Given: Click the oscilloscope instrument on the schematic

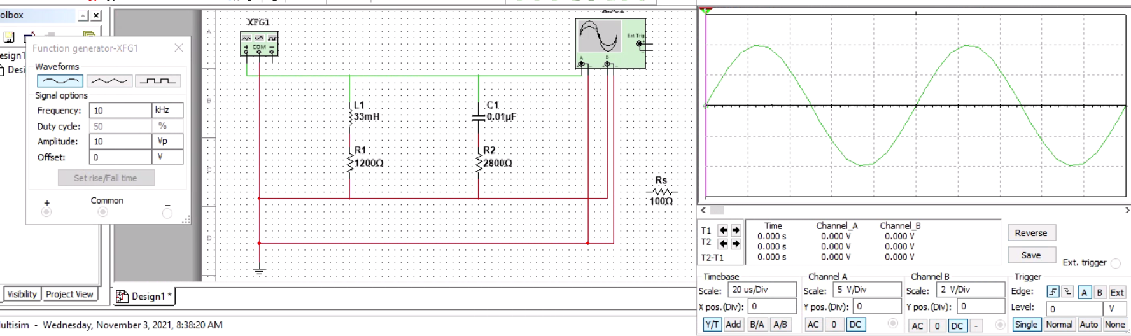Looking at the screenshot, I should coord(610,43).
